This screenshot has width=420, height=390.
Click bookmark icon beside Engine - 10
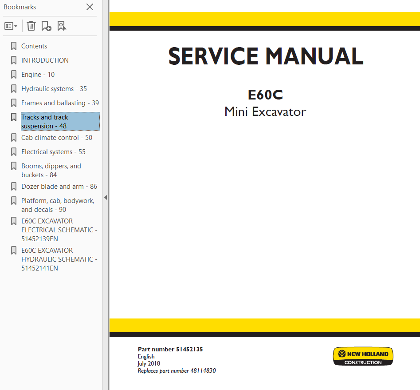click(14, 75)
